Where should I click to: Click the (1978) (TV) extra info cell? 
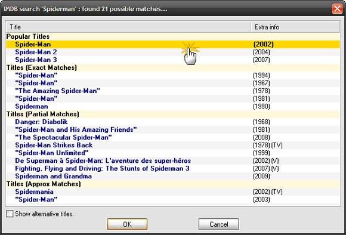click(x=268, y=145)
